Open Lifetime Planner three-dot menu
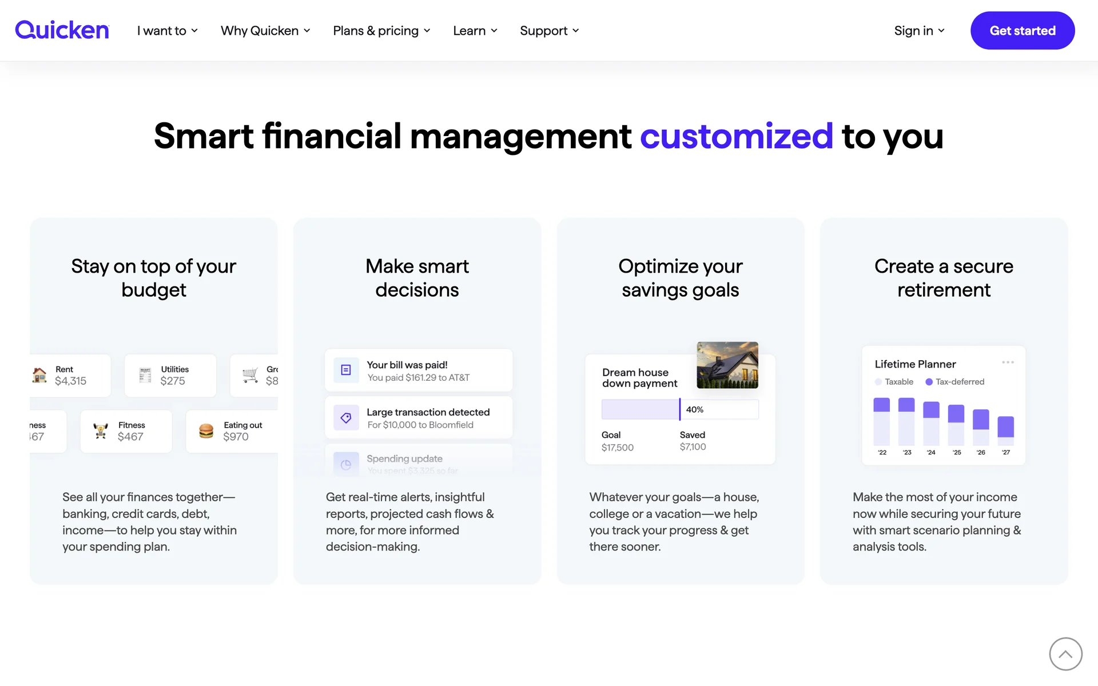The height and width of the screenshot is (686, 1098). tap(1008, 362)
